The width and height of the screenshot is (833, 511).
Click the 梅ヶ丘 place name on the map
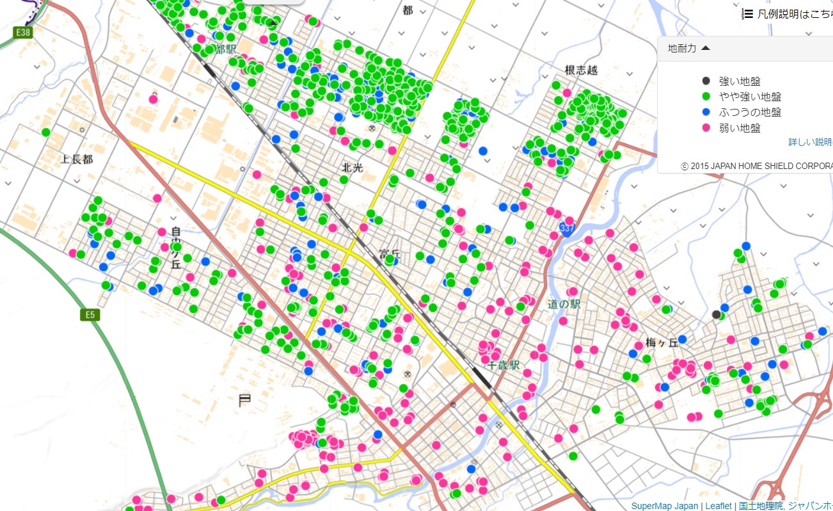point(662,343)
